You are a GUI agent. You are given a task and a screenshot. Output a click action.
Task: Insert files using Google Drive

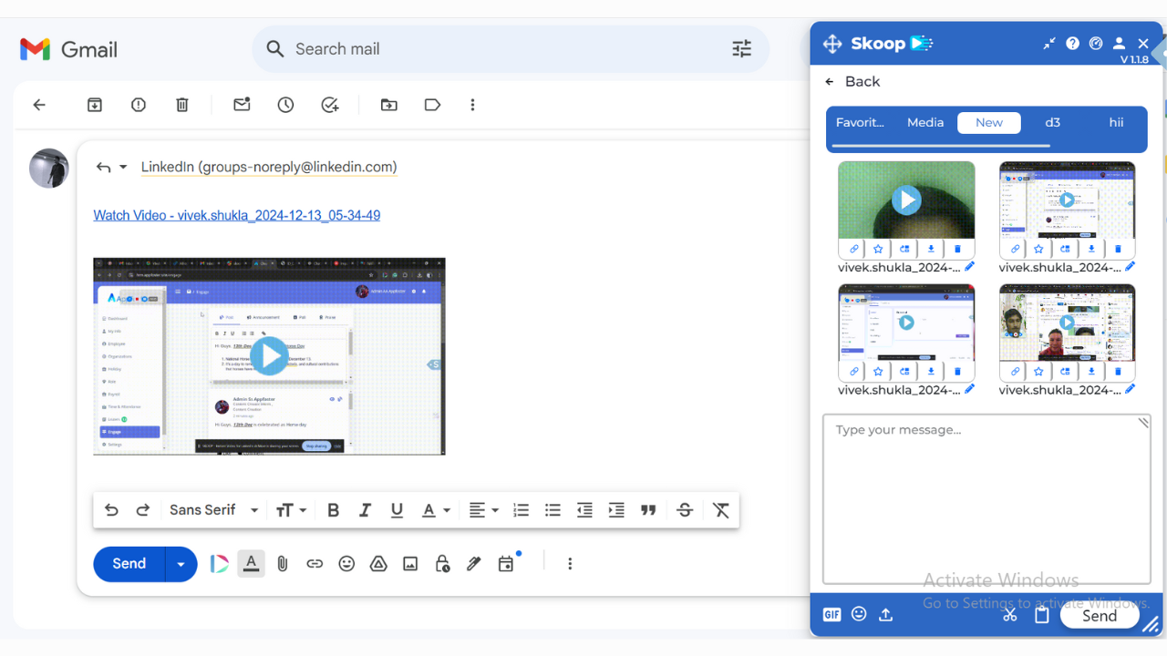tap(378, 564)
